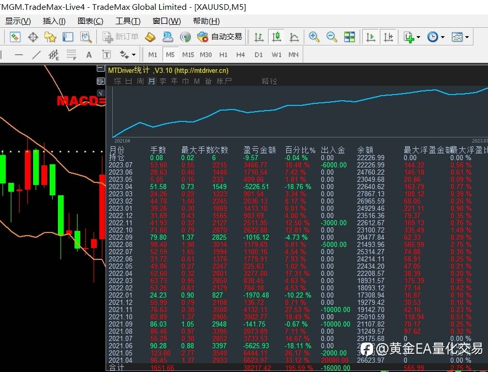488x372 pixels.
Task: Open the signals broadcast icon
Action: pyautogui.click(x=185, y=37)
